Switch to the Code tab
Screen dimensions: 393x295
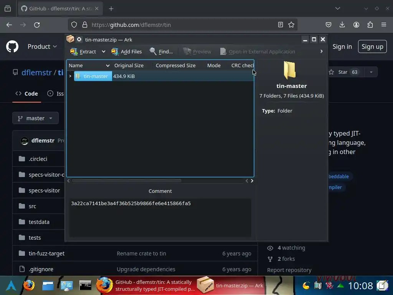click(x=26, y=94)
